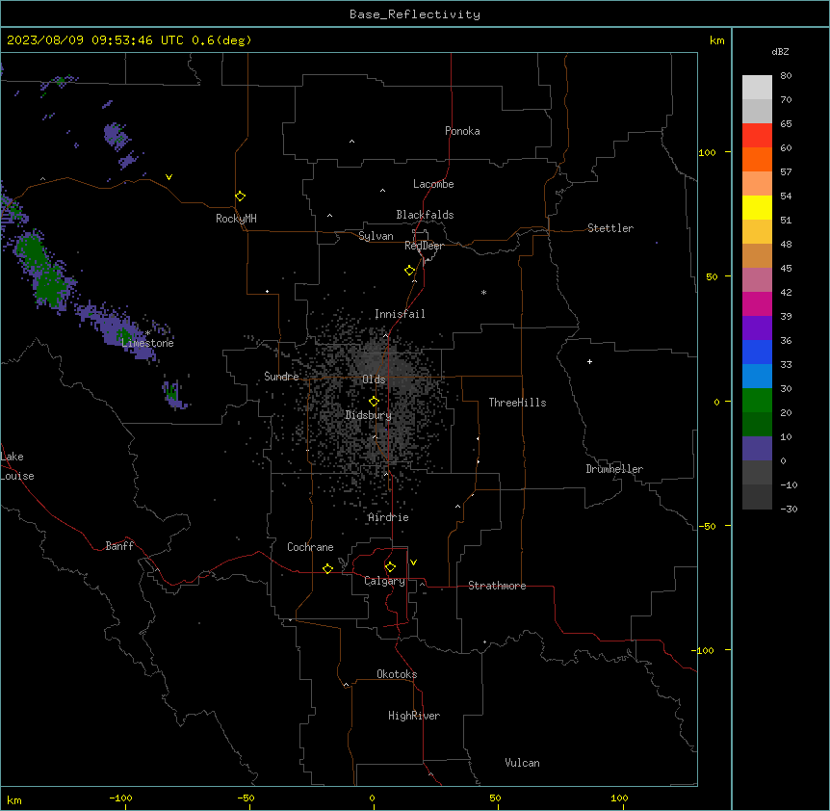Click the Base_Reflectivity title

pyautogui.click(x=415, y=14)
